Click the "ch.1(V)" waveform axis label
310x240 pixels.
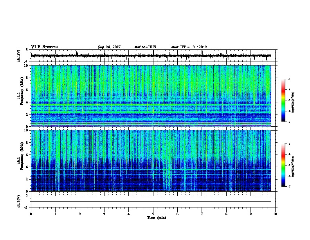pyautogui.click(x=19, y=56)
